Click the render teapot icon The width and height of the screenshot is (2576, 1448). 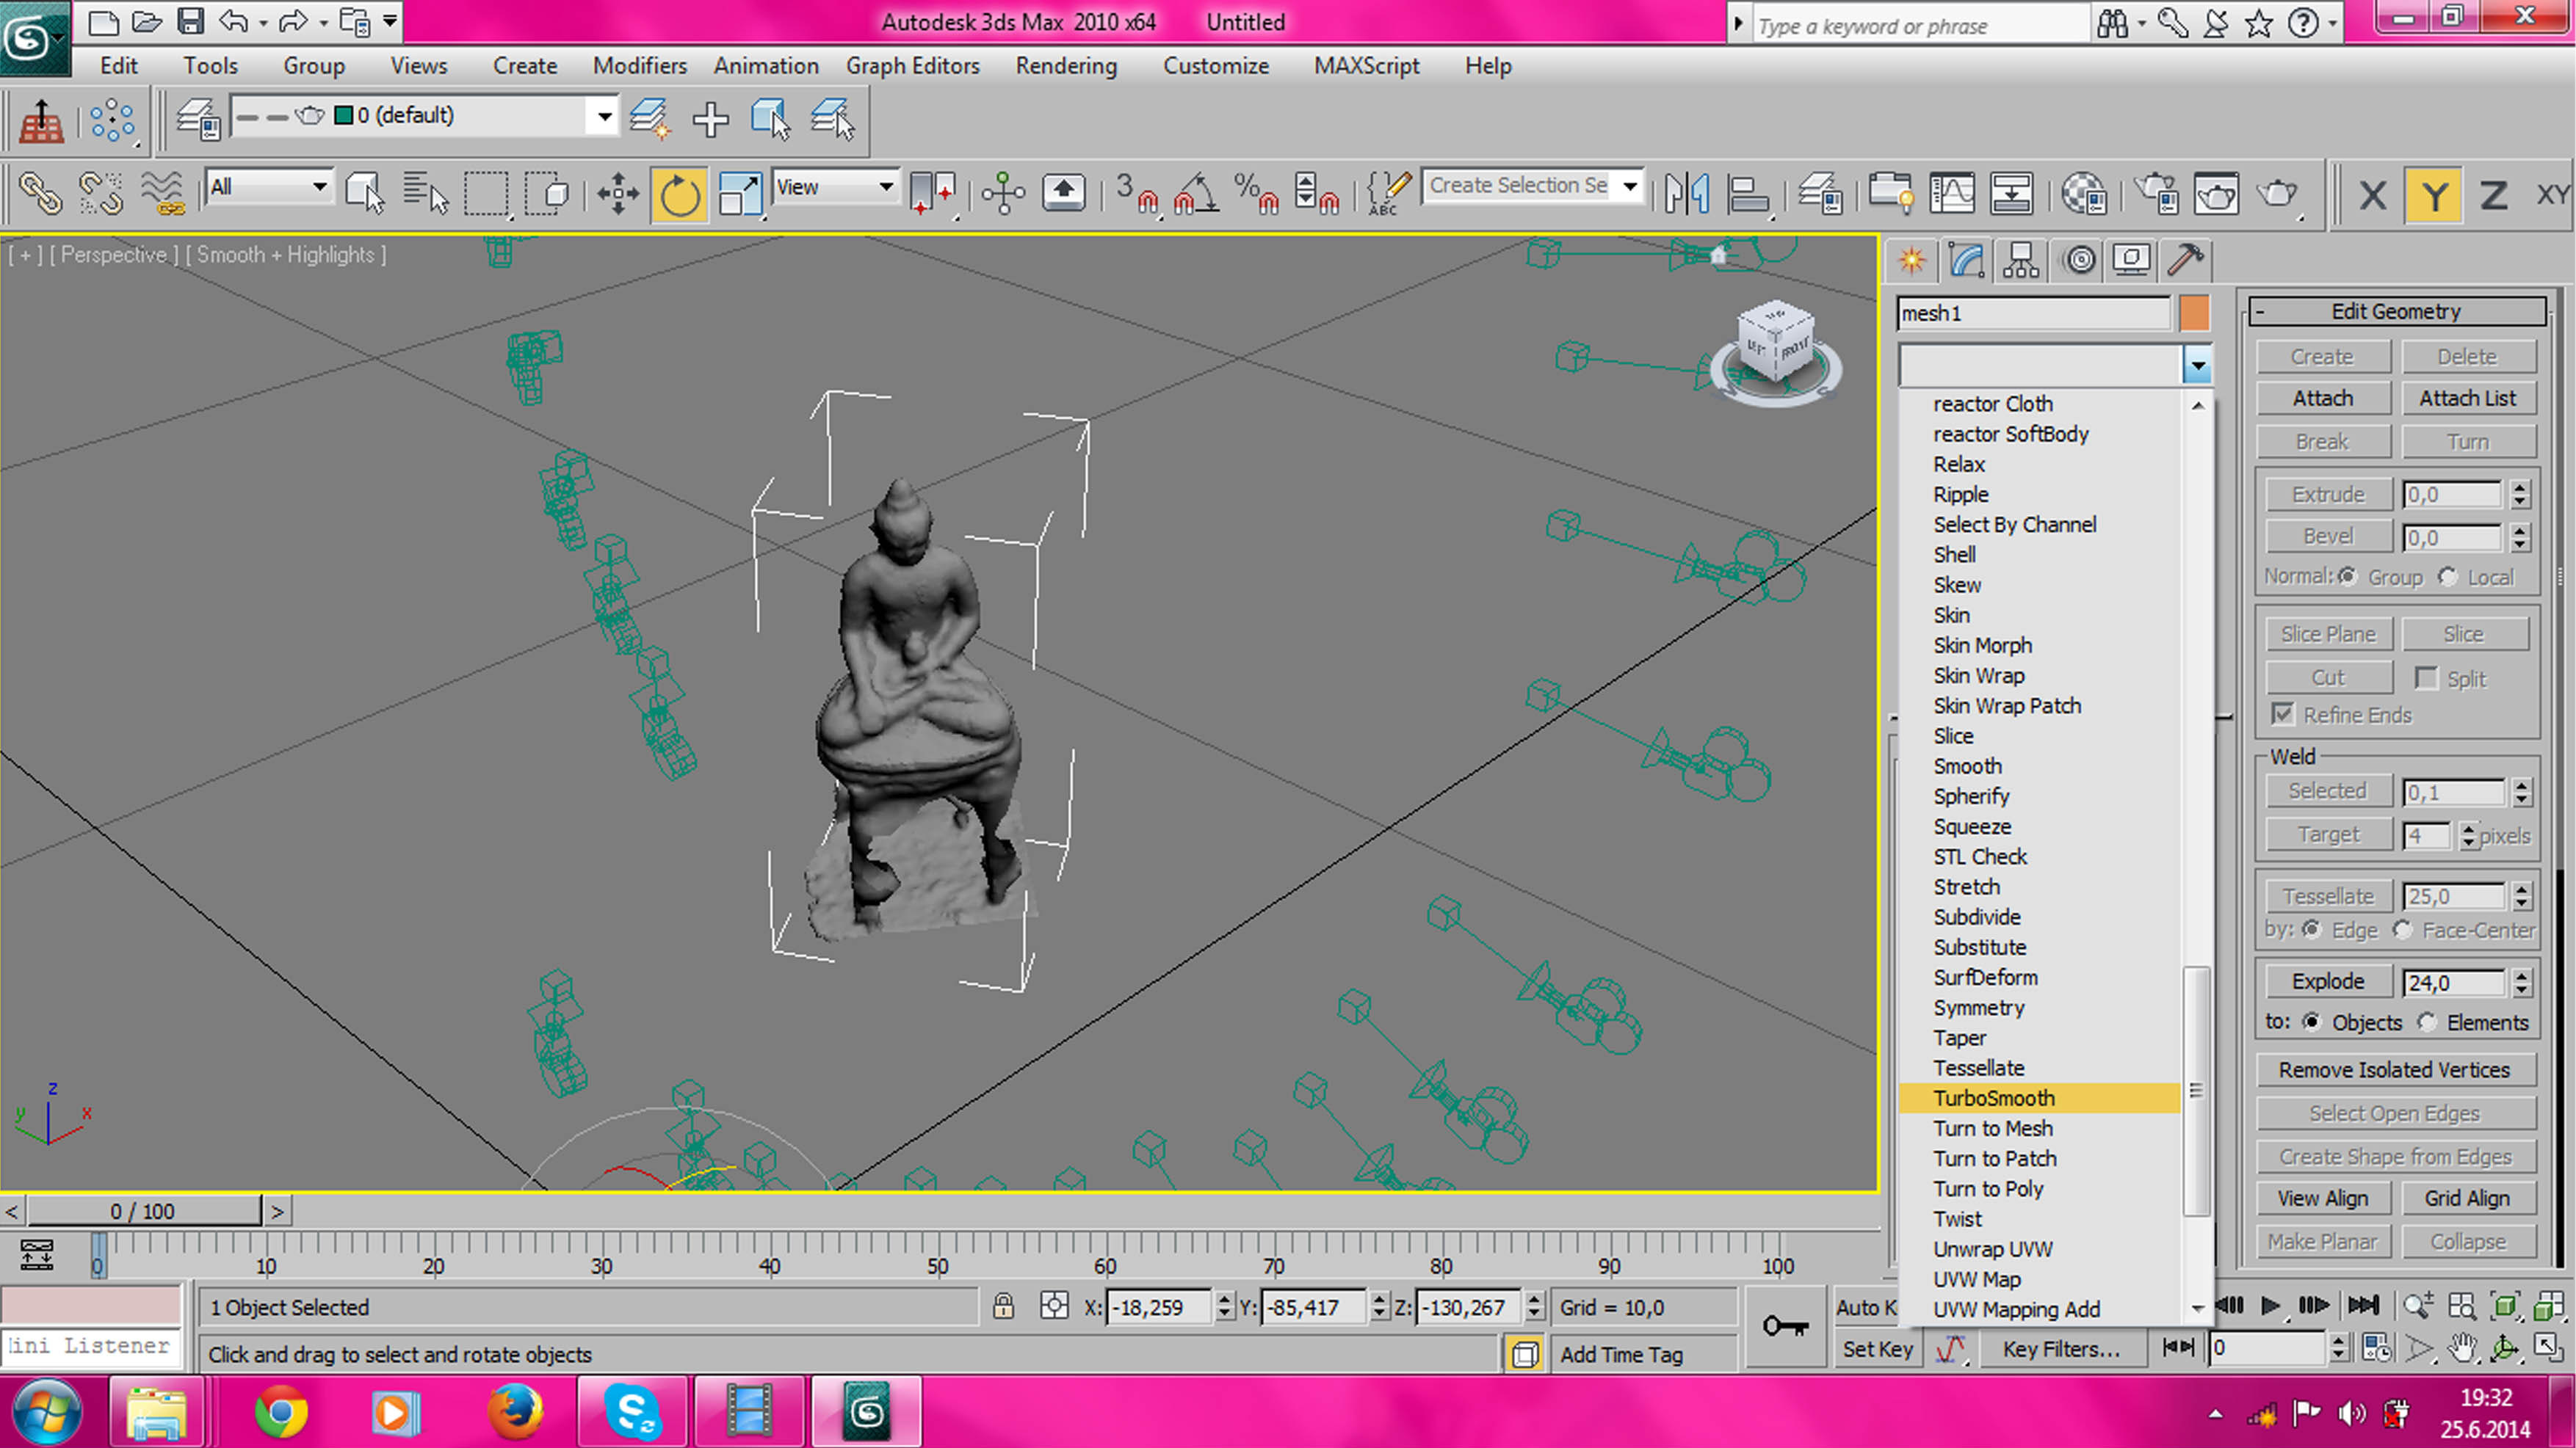pyautogui.click(x=2277, y=193)
